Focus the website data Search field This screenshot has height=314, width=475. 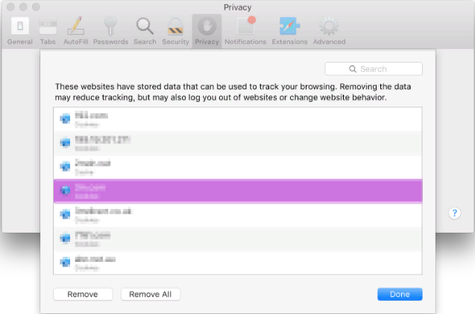pos(374,69)
